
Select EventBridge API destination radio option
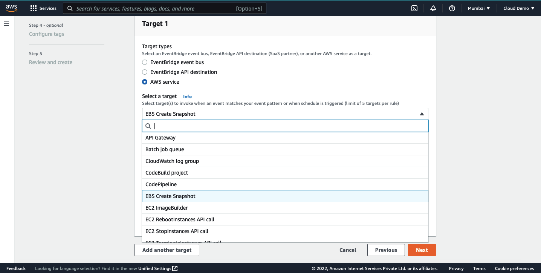click(145, 72)
